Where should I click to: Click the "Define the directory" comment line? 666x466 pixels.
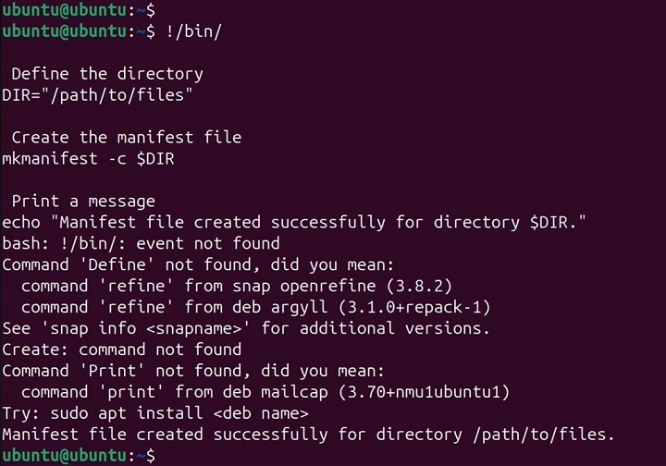(107, 73)
